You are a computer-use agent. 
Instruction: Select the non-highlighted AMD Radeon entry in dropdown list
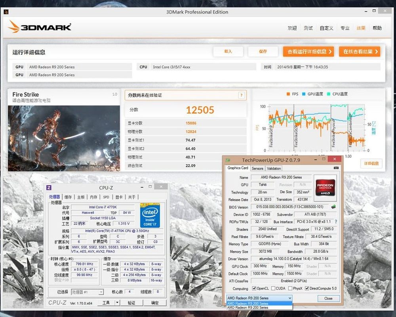pos(259,307)
